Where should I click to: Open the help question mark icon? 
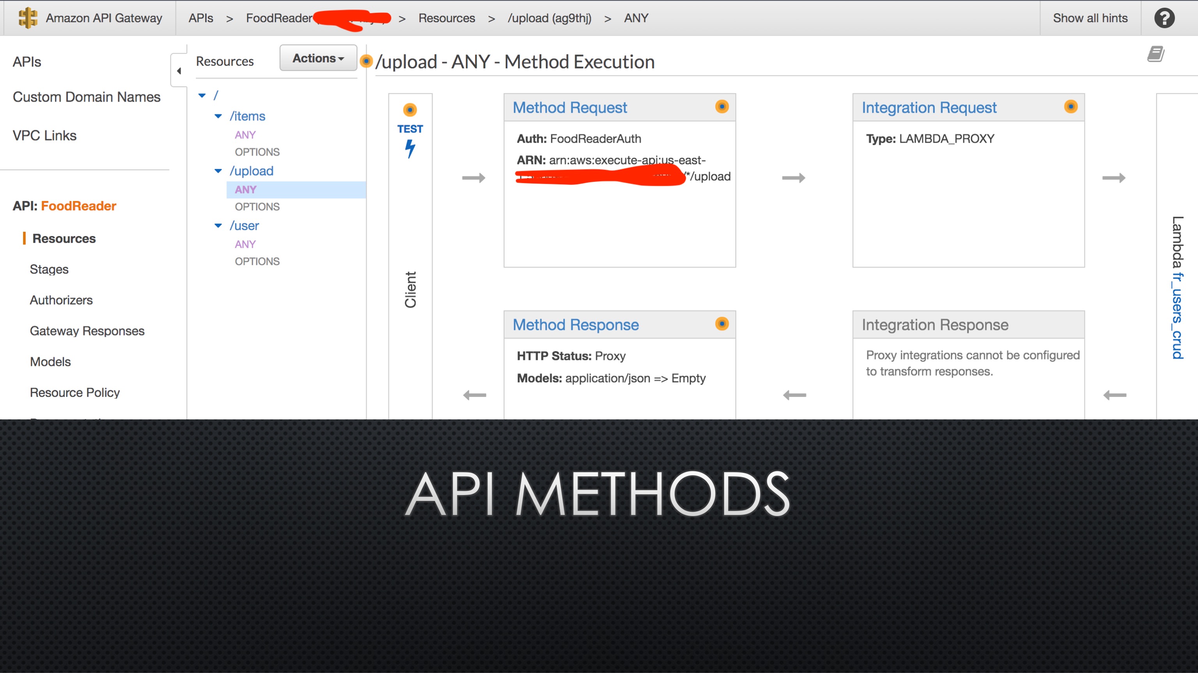click(1164, 18)
